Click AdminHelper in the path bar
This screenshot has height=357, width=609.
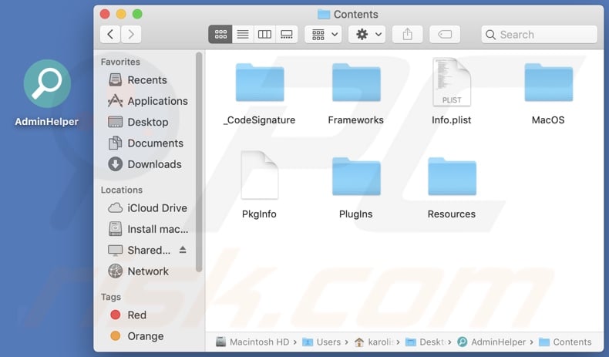(x=491, y=342)
